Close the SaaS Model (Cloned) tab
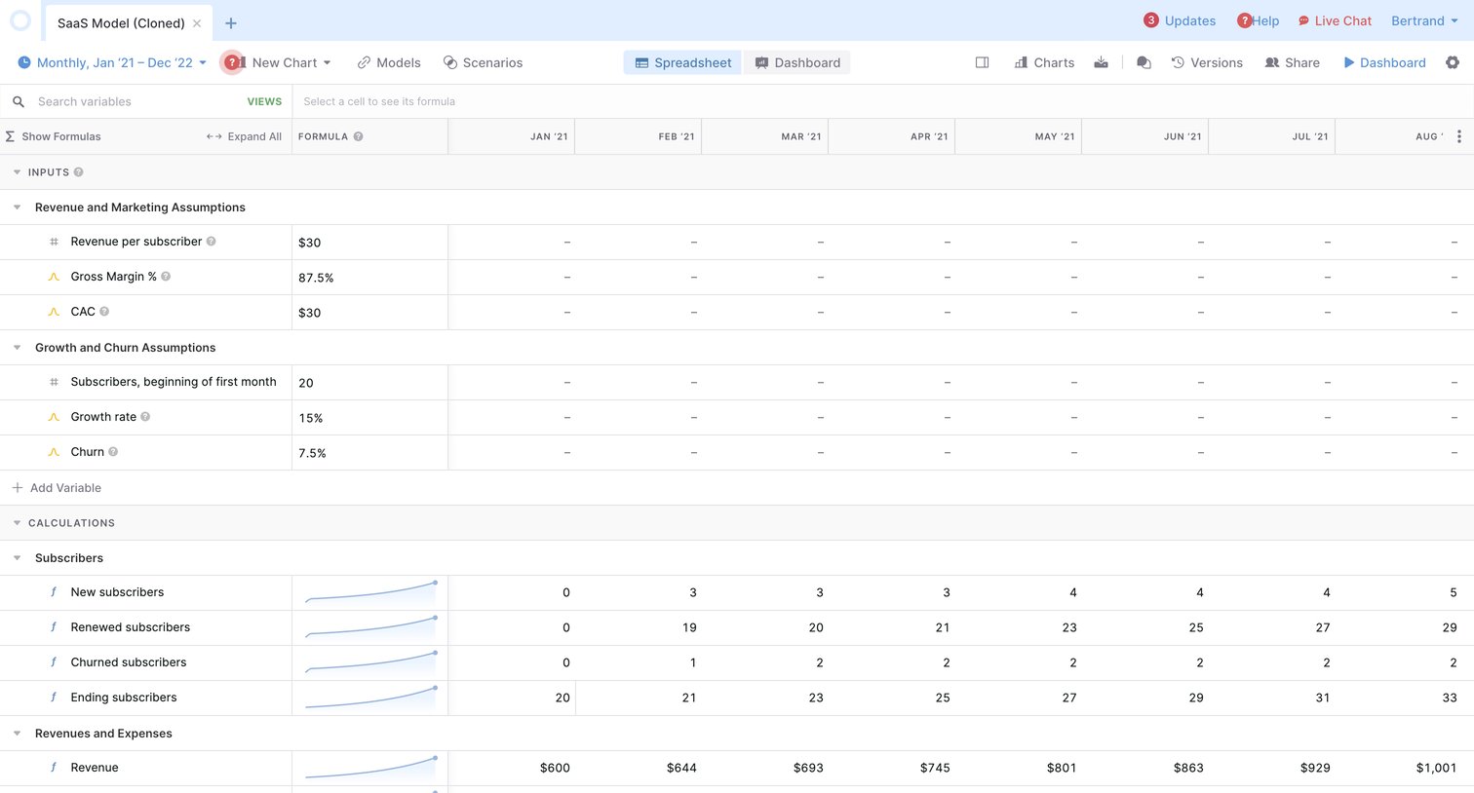Screen dimensions: 1474x793 tap(197, 23)
